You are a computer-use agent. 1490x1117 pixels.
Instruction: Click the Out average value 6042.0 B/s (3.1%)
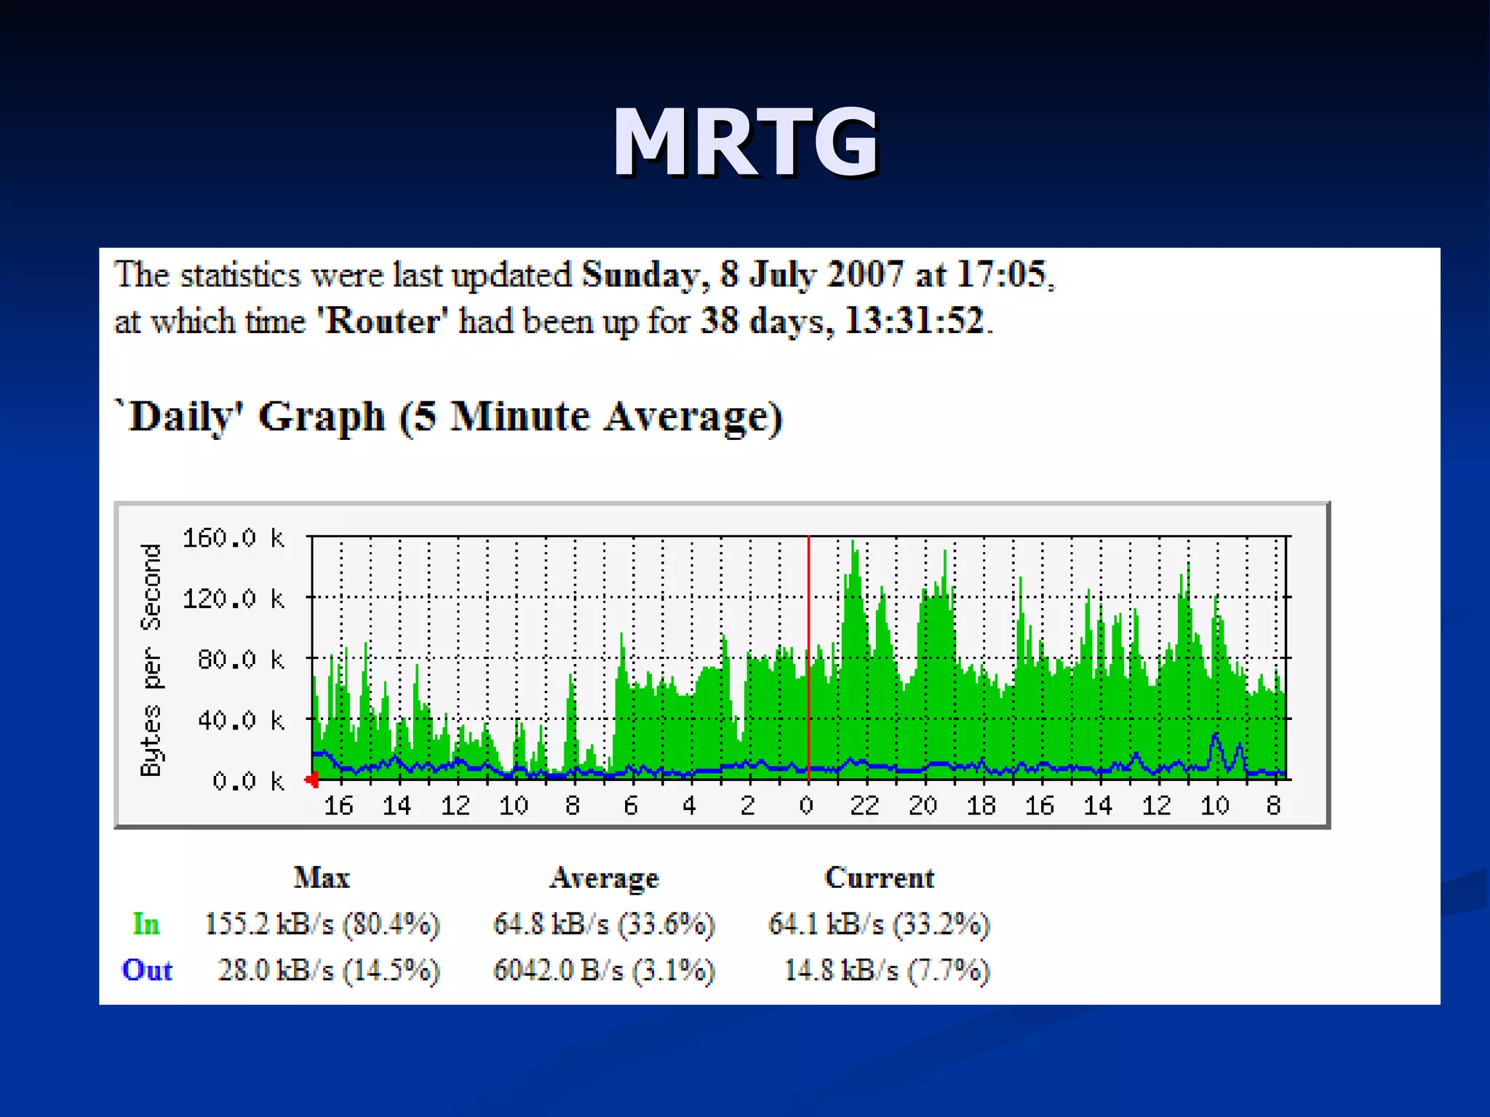tap(604, 970)
